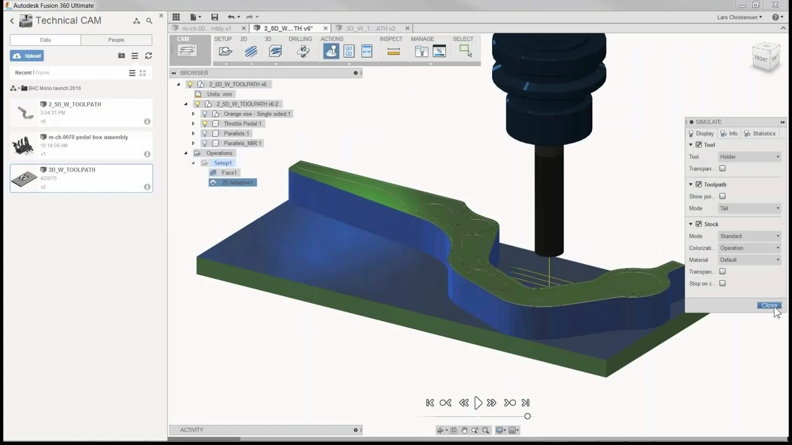792x445 pixels.
Task: Expand the Throttle Pedal:1 tree node
Action: pyautogui.click(x=193, y=124)
